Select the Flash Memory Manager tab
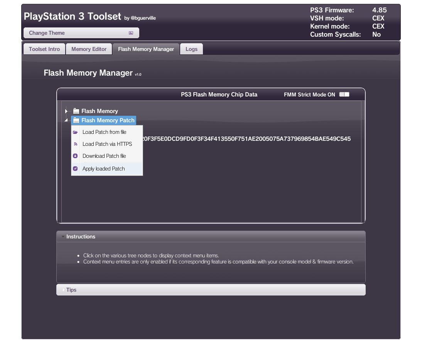 [146, 49]
